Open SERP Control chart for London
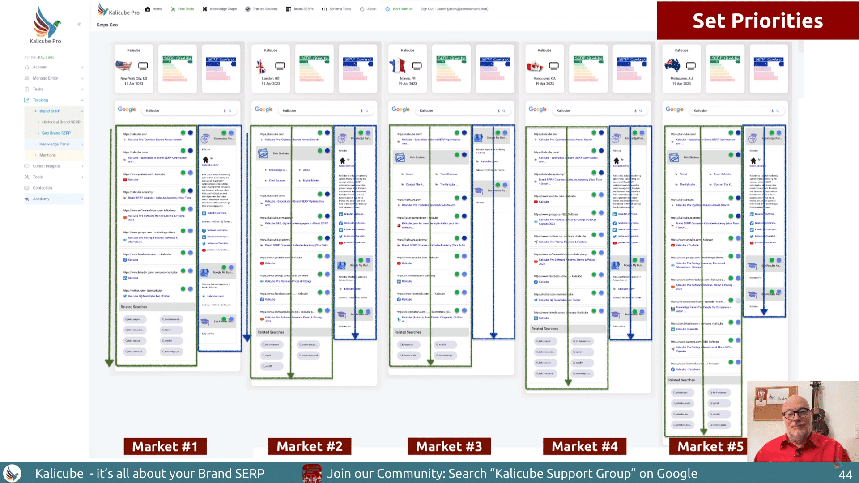 point(358,68)
